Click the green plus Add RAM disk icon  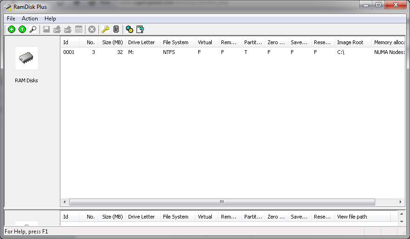coord(12,29)
